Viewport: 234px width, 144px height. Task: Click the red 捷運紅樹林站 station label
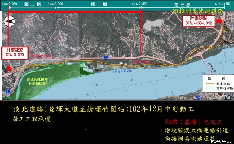pos(42,56)
